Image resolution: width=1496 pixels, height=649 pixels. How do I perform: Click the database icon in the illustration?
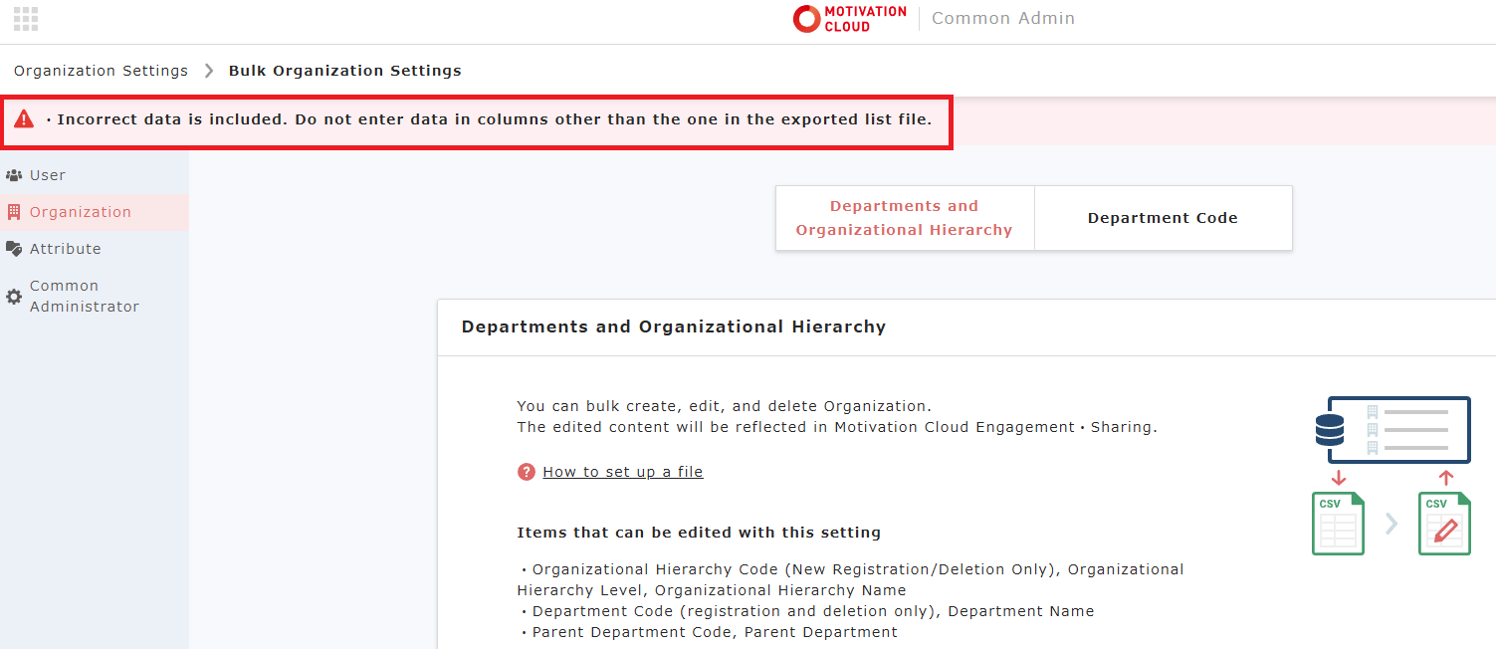click(1330, 430)
